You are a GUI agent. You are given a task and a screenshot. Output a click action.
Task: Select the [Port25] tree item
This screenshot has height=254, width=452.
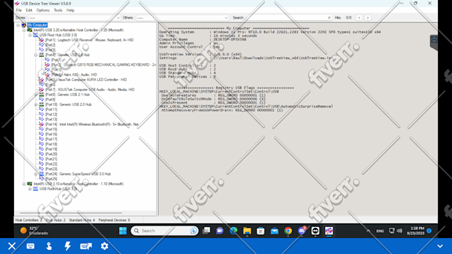point(51,179)
